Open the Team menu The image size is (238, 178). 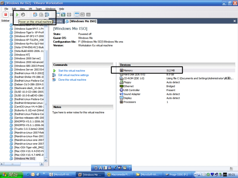coord(39,9)
